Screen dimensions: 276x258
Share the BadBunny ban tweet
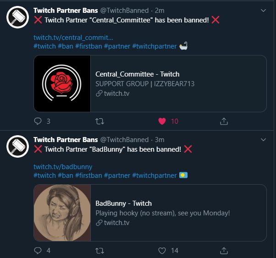coord(224,251)
